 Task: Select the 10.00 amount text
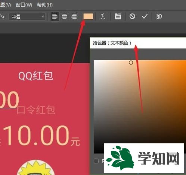(x=36, y=135)
